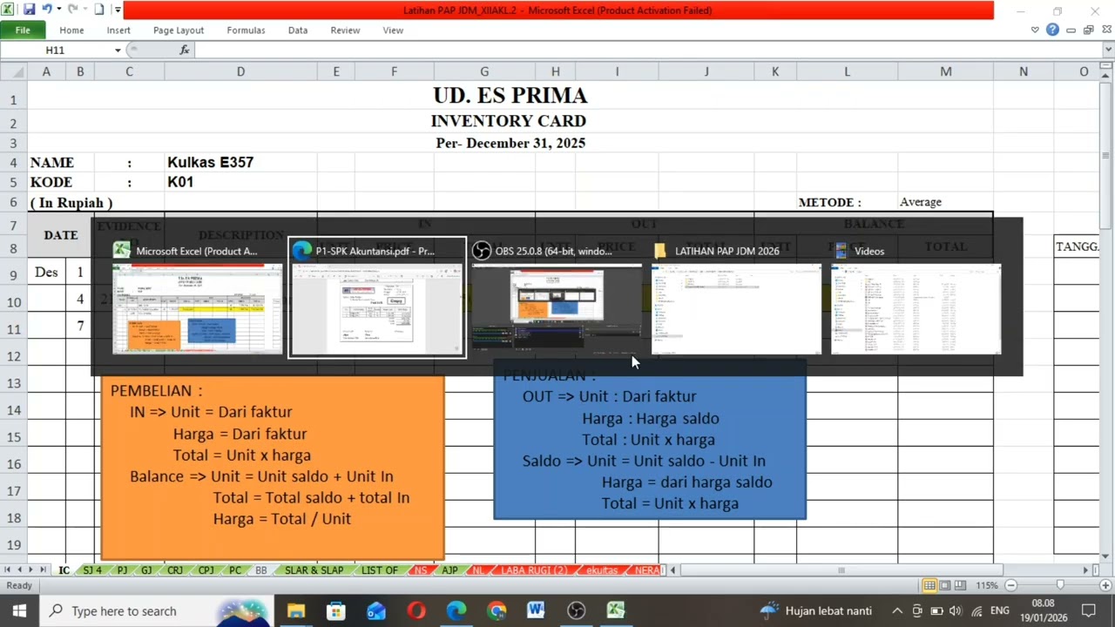Open OBS Studio from taskbar
1115x627 pixels.
[x=576, y=610]
